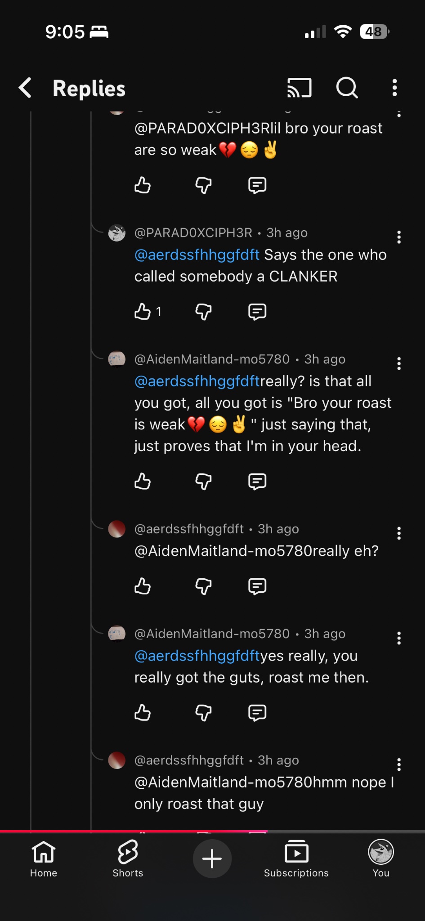425x921 pixels.
Task: Open search with magnifier icon
Action: 347,88
